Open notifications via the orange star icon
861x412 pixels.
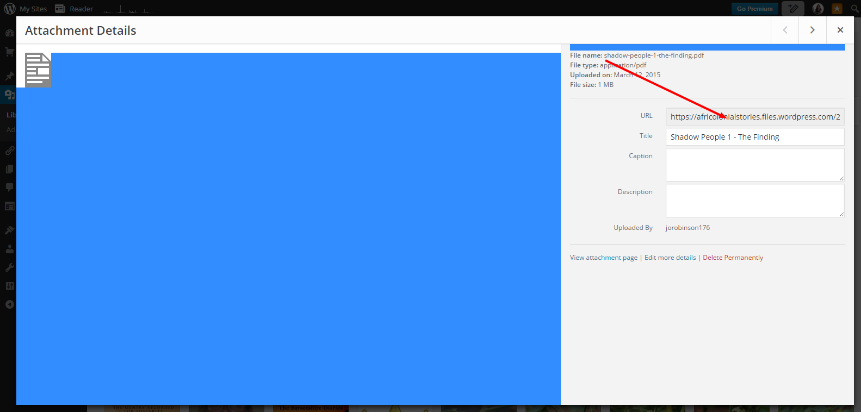(837, 9)
